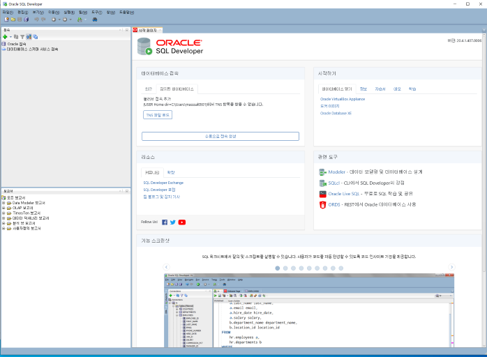Click the Oracle Live SQL red icon

click(323, 194)
